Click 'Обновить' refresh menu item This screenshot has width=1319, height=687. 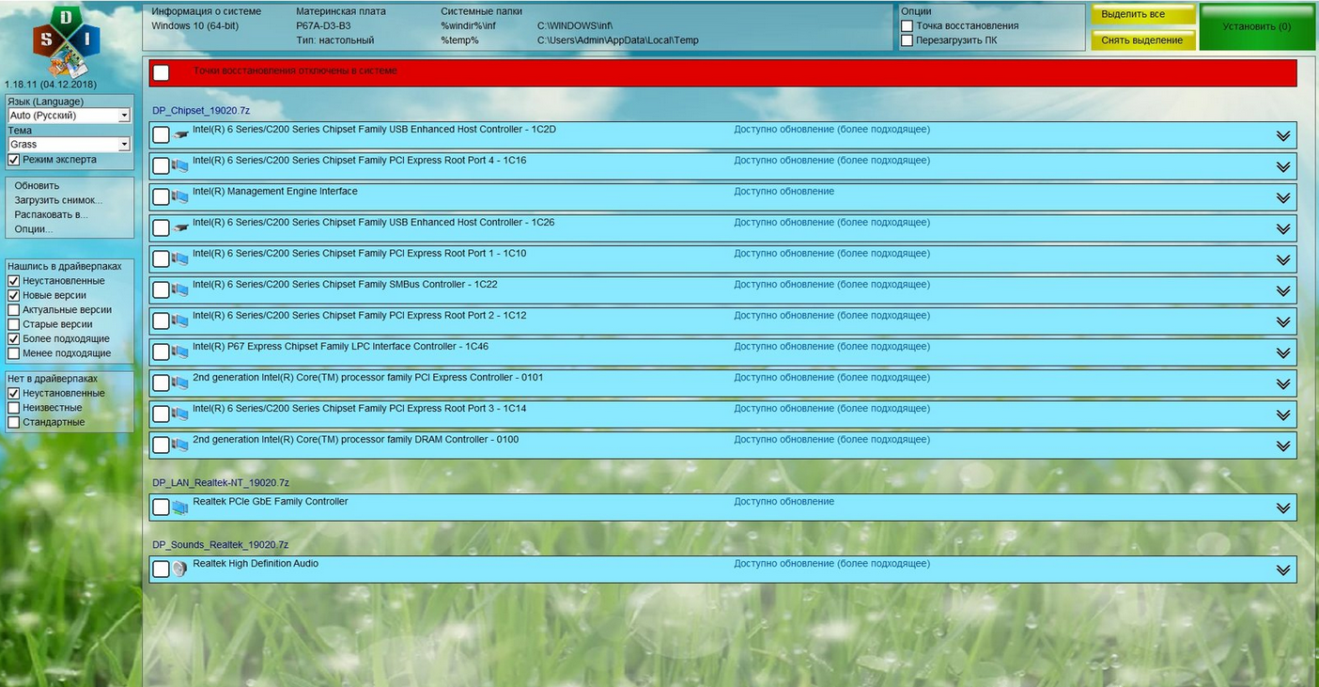pyautogui.click(x=37, y=186)
